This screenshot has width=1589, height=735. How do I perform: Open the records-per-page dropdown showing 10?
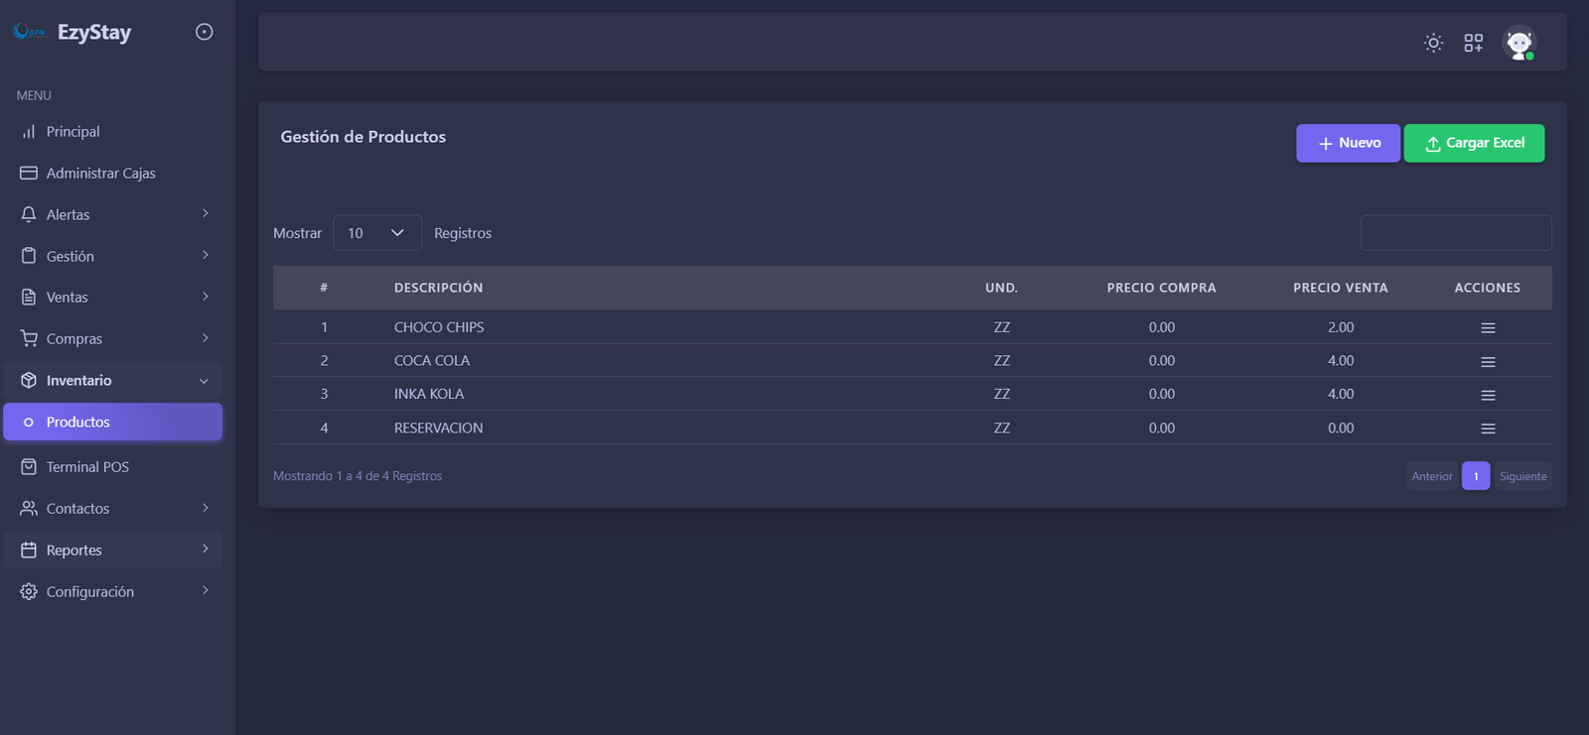click(x=376, y=233)
